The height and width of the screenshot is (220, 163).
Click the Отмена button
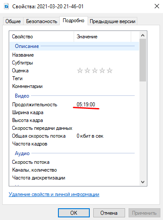109,213
